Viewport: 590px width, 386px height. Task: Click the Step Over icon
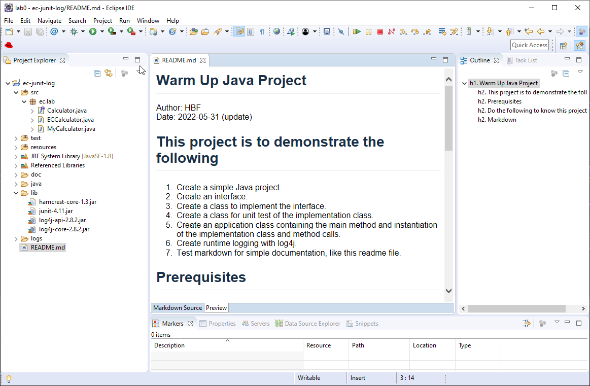415,31
